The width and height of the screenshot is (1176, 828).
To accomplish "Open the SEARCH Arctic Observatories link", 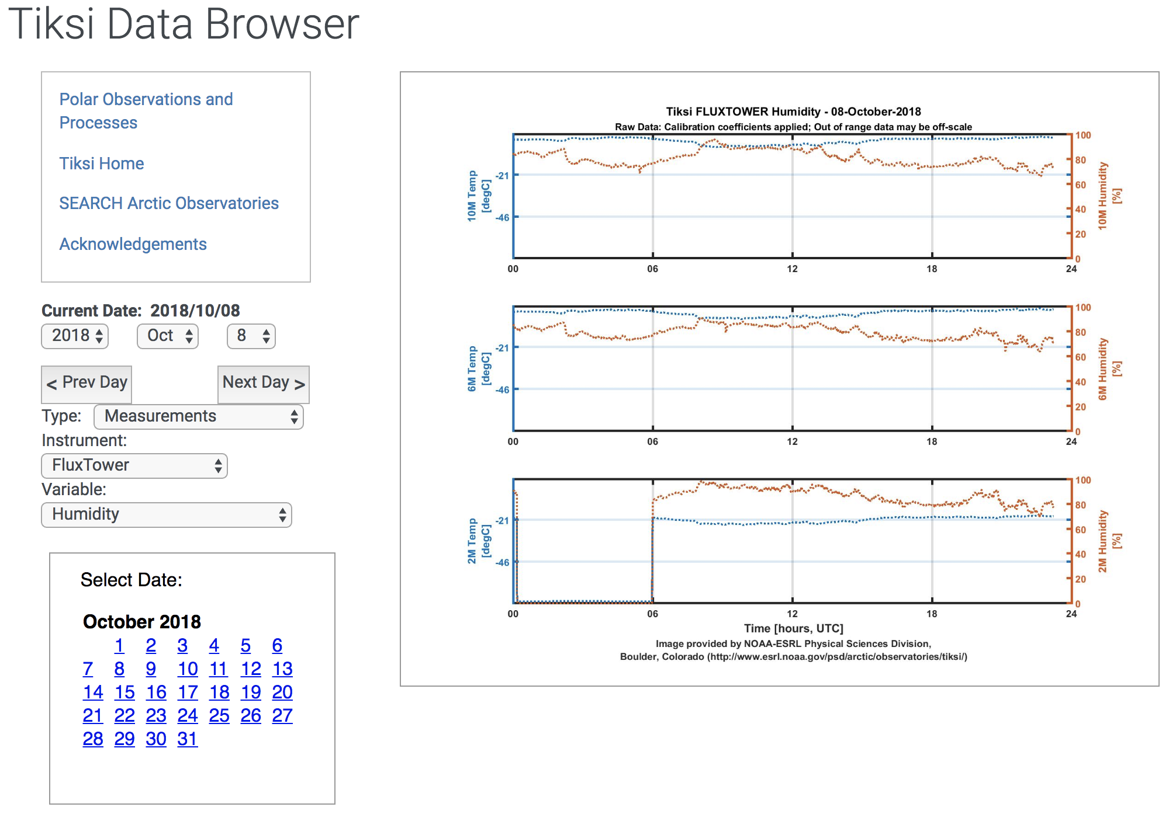I will pos(169,203).
